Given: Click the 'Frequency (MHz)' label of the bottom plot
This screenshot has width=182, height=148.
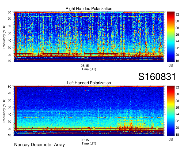Looking at the screenshot, I should (x=4, y=111).
